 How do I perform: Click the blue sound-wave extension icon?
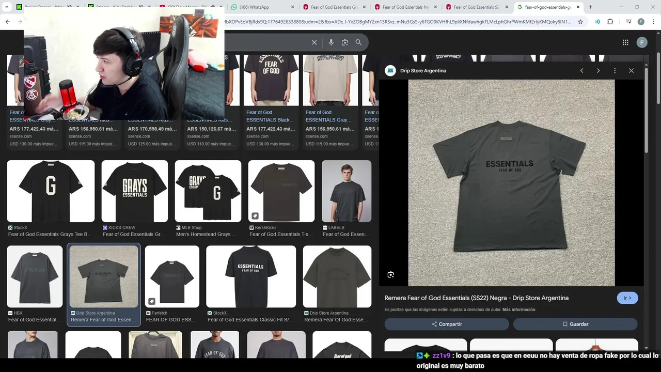click(x=597, y=22)
